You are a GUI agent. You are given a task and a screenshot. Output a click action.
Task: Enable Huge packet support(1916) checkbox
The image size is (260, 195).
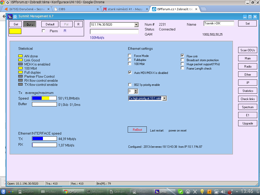coord(182,64)
